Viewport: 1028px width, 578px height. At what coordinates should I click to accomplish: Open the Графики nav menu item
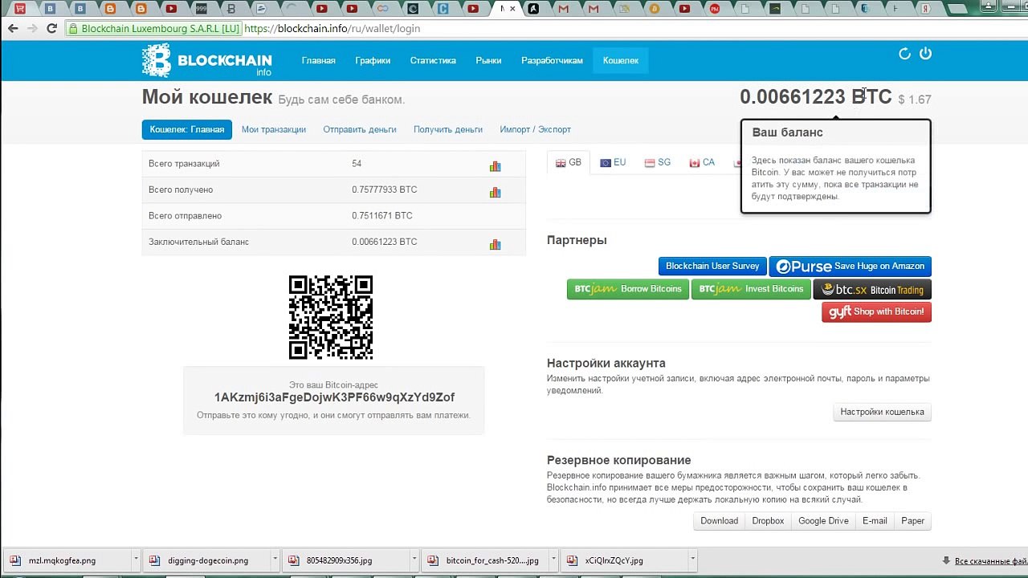373,60
